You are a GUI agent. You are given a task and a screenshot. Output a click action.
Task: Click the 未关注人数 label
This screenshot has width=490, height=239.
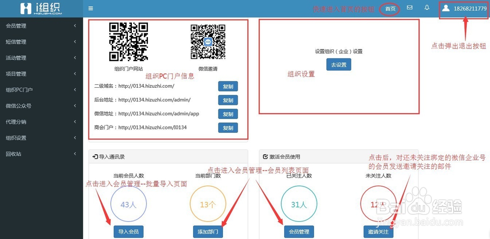pyautogui.click(x=378, y=176)
